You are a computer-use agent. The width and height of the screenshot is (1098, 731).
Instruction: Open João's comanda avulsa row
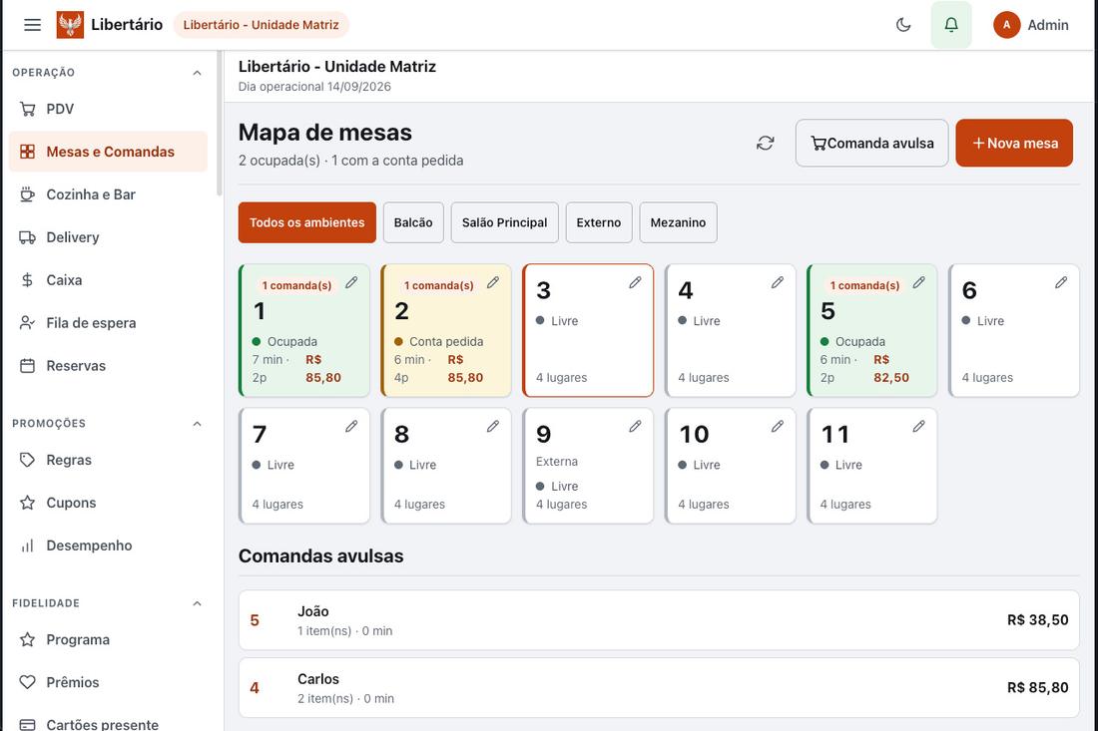coord(659,619)
